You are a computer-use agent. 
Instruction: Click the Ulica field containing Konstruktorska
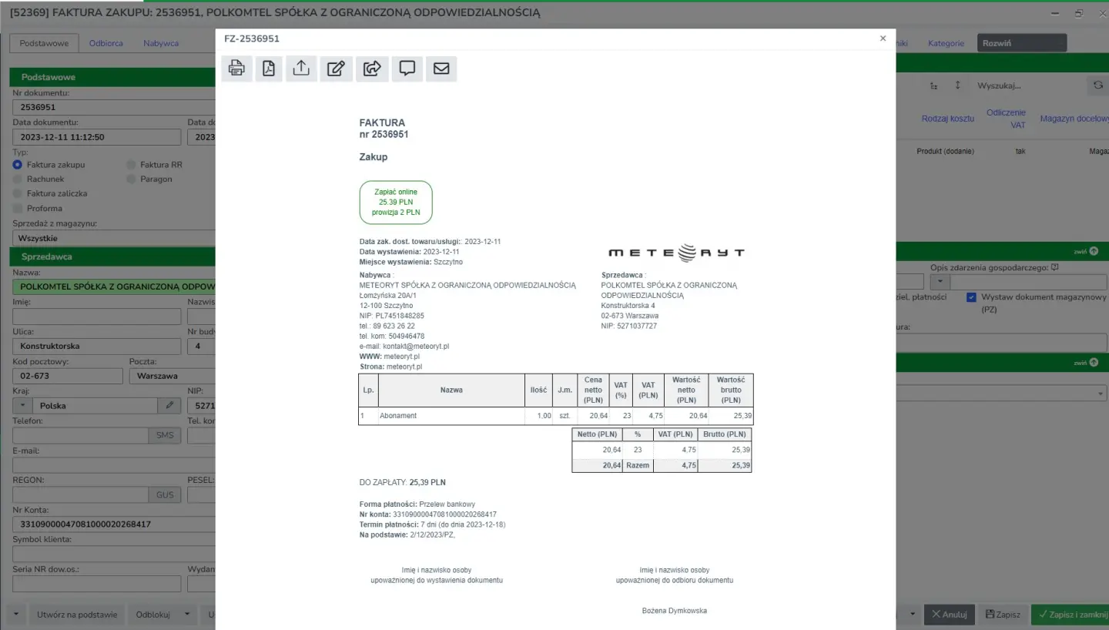97,346
